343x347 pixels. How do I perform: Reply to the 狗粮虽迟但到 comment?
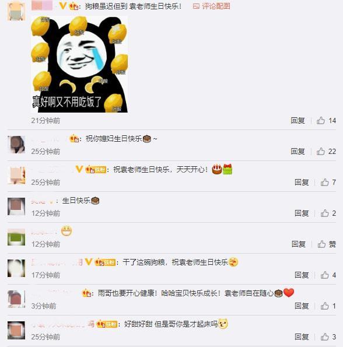click(297, 121)
